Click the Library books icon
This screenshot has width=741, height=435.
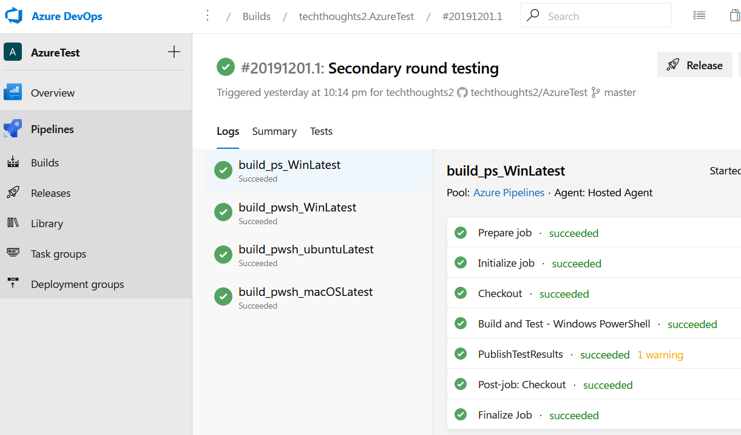pos(13,222)
